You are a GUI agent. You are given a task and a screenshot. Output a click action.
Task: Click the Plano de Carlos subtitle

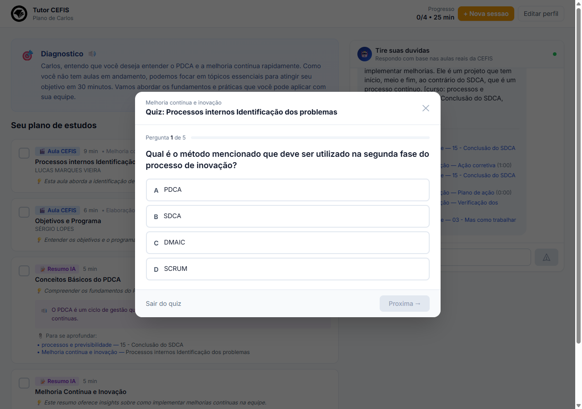pos(53,18)
